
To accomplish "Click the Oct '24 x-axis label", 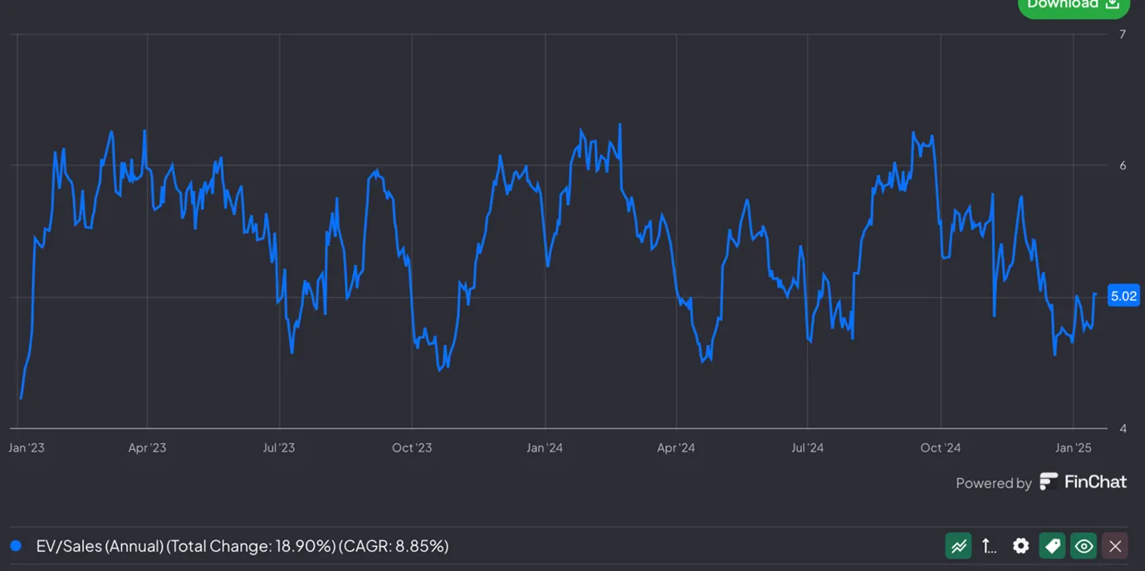I will pos(941,448).
